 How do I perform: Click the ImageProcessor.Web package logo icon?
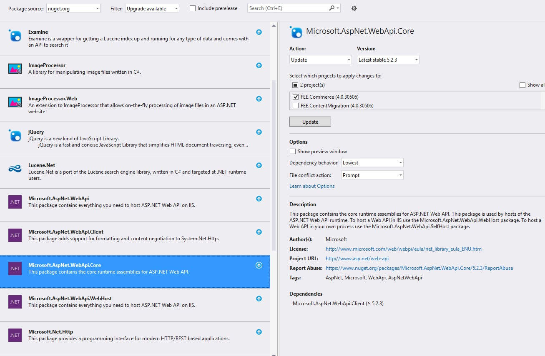click(15, 102)
